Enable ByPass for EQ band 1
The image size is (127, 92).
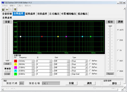(x=90, y=61)
